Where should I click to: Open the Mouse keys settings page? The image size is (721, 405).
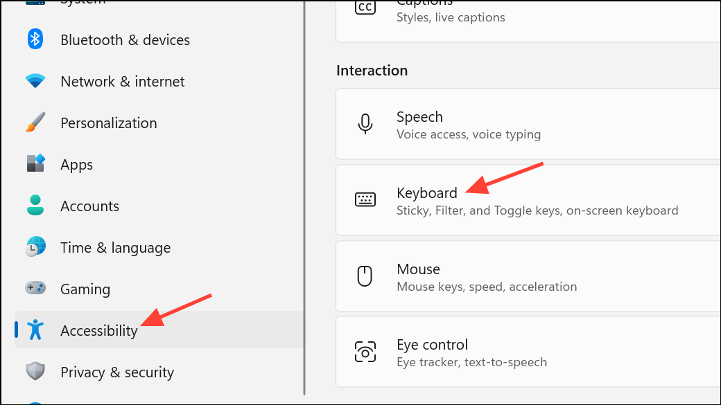tap(485, 276)
